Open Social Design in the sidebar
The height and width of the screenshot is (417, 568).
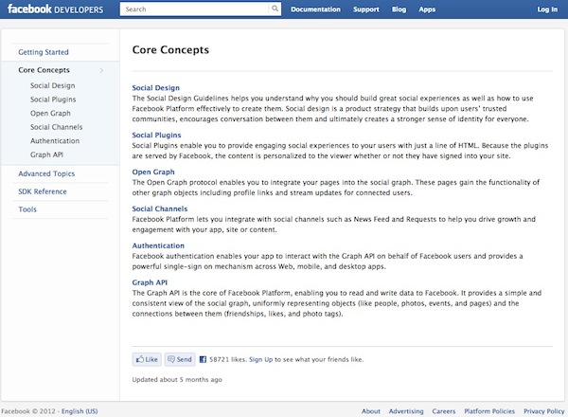point(52,85)
